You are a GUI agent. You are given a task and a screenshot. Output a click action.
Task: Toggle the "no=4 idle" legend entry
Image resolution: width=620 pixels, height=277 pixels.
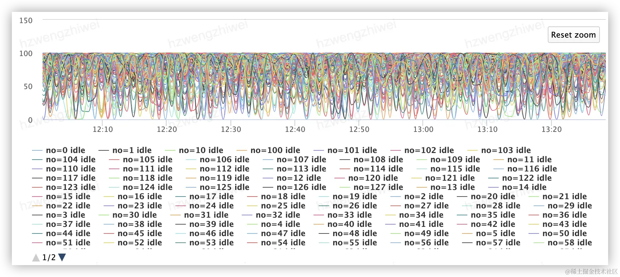click(x=273, y=224)
